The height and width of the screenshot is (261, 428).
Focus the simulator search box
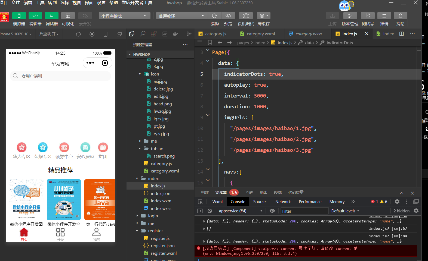pos(60,76)
